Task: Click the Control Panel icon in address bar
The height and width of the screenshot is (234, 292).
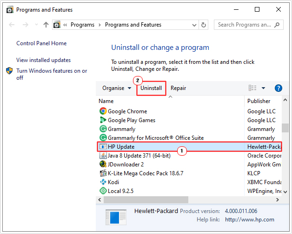Action: tap(57, 25)
